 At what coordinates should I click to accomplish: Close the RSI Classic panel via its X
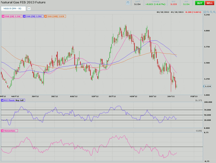(x=2, y=100)
